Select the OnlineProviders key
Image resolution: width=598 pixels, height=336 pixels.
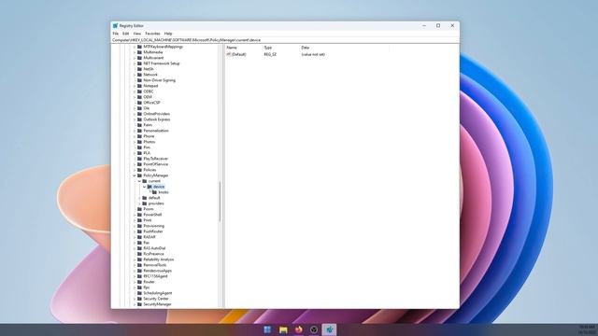157,114
